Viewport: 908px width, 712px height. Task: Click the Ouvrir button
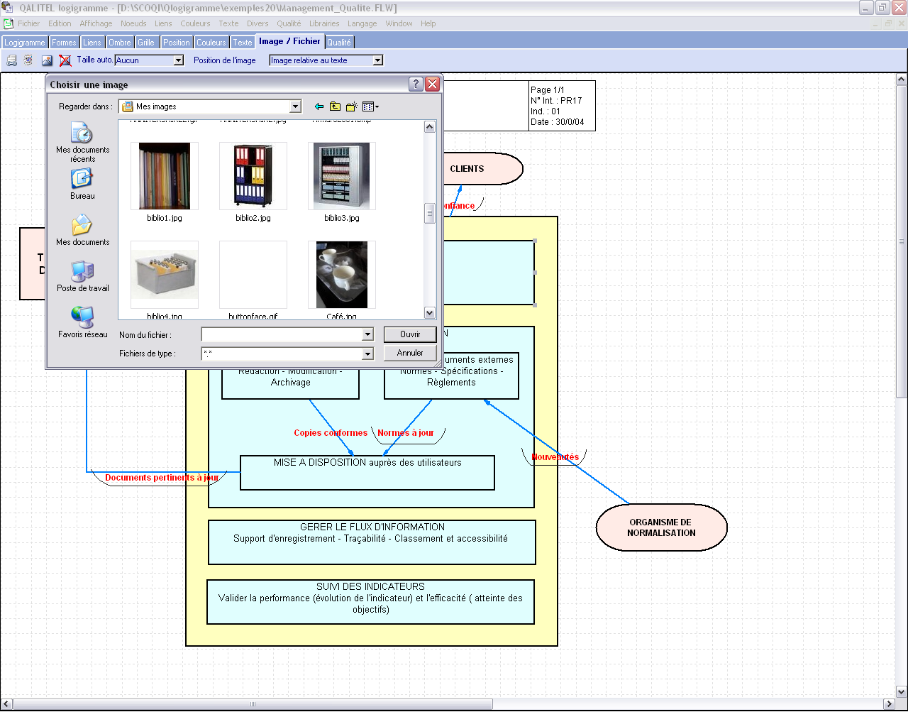410,334
